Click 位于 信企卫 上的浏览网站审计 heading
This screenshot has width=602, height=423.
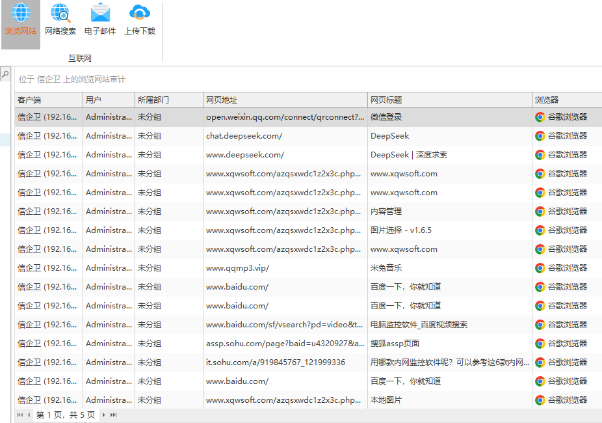[x=72, y=79]
